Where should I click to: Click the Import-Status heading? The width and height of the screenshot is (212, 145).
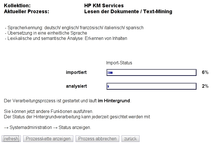tap(119, 63)
